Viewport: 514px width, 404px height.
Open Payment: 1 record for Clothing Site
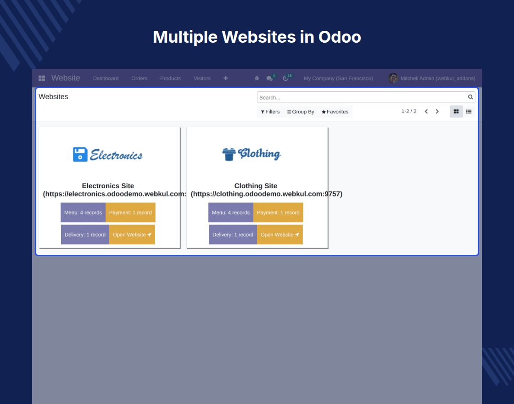click(278, 213)
